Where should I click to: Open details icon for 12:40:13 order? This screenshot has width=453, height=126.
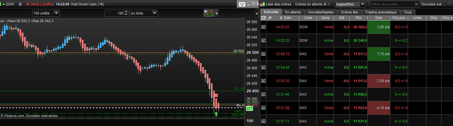tap(263, 54)
